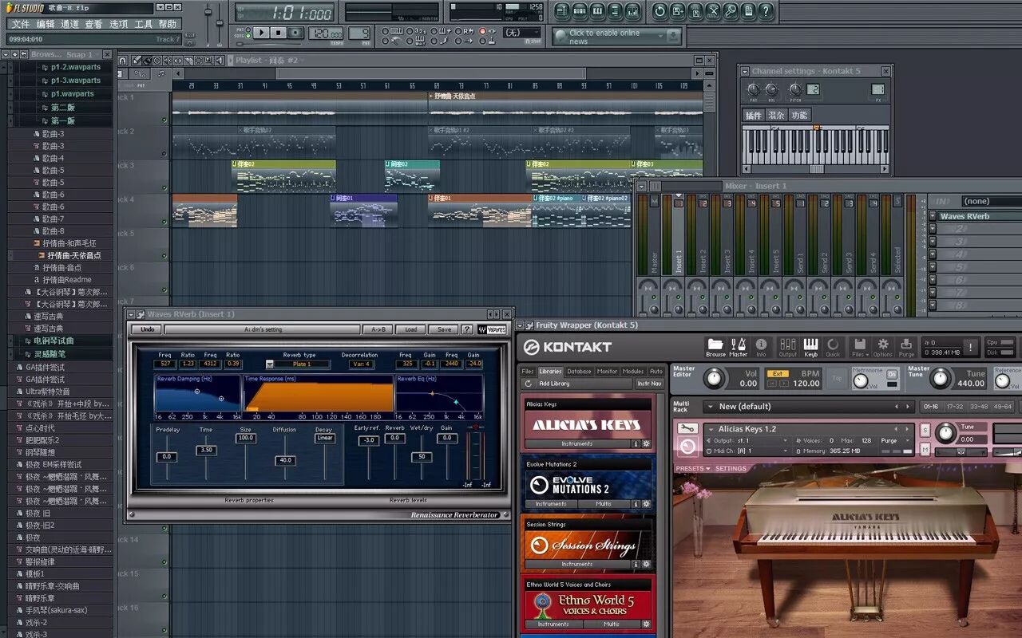This screenshot has width=1022, height=638.
Task: Adjust the Kontakt Master Vol knob
Action: [x=714, y=378]
